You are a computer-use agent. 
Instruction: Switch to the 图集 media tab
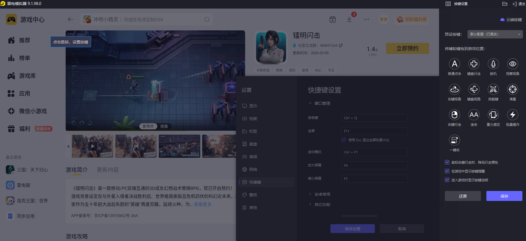(164, 126)
